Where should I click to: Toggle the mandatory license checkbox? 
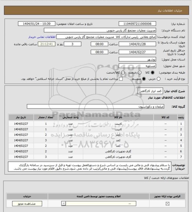click(167, 204)
